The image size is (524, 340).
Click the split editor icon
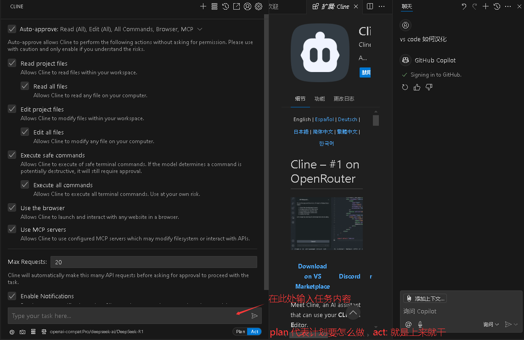pos(370,6)
